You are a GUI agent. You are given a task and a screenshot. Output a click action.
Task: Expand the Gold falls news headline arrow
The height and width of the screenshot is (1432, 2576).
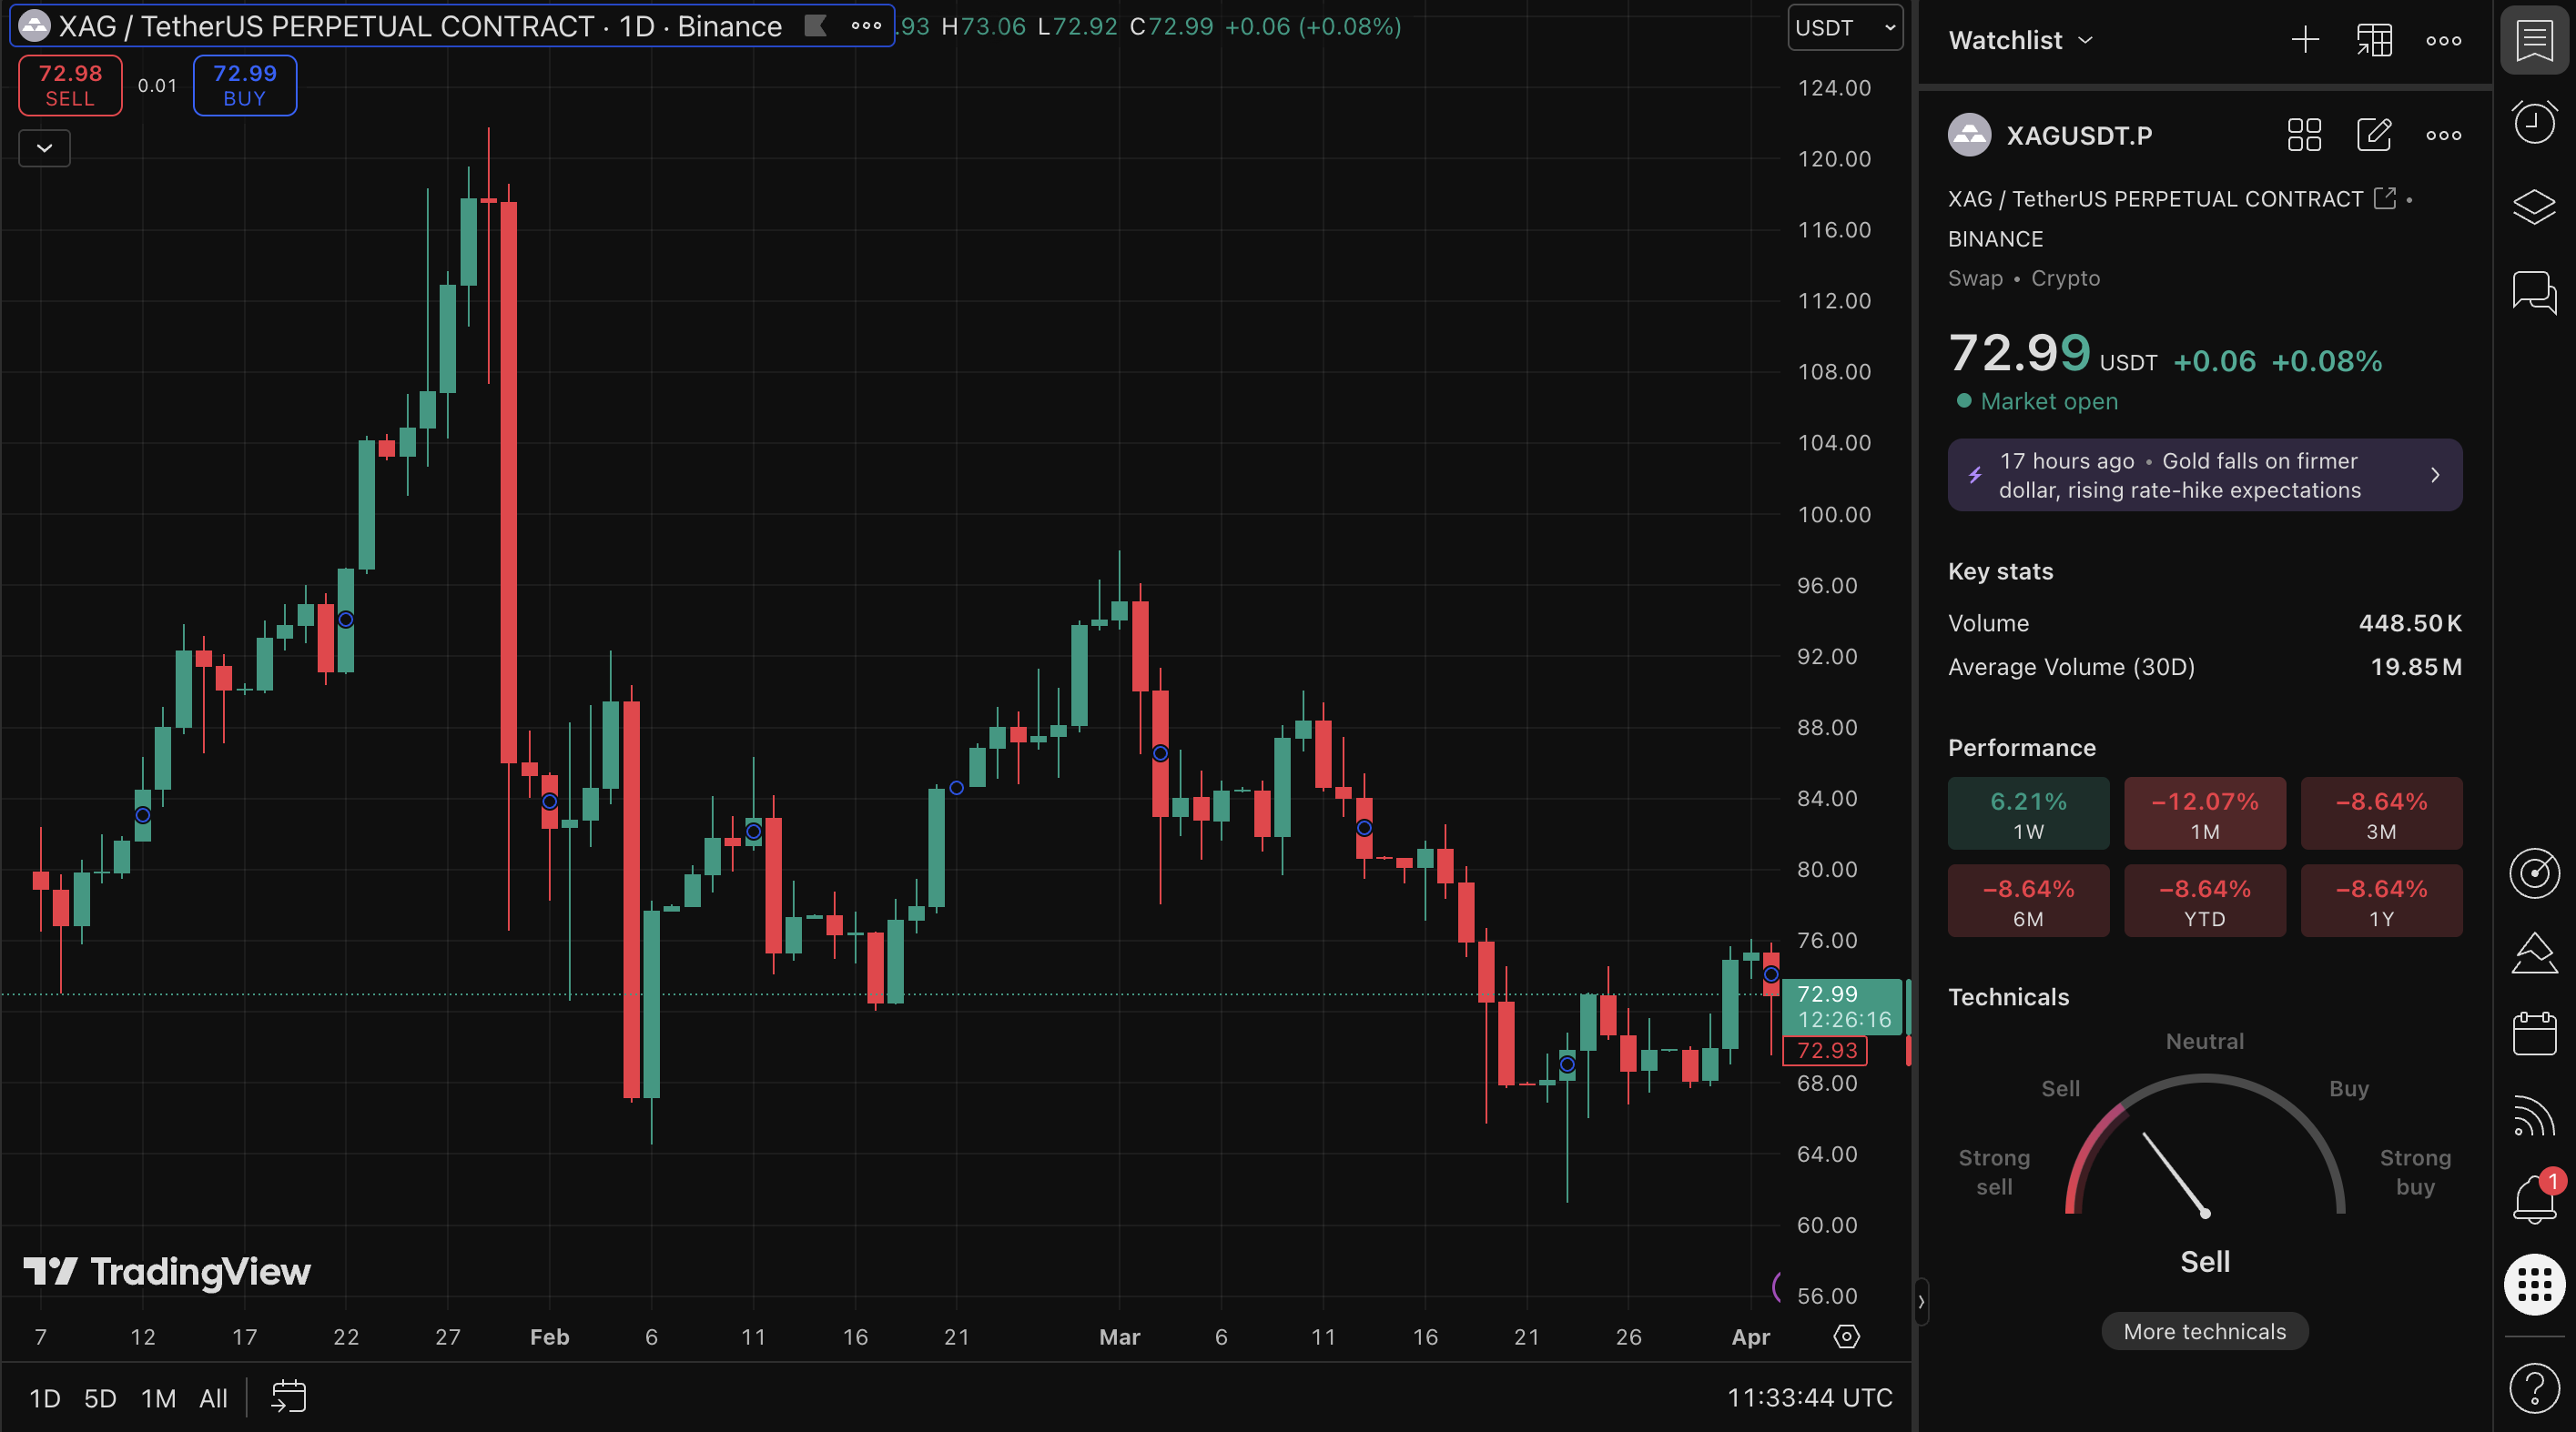tap(2435, 475)
